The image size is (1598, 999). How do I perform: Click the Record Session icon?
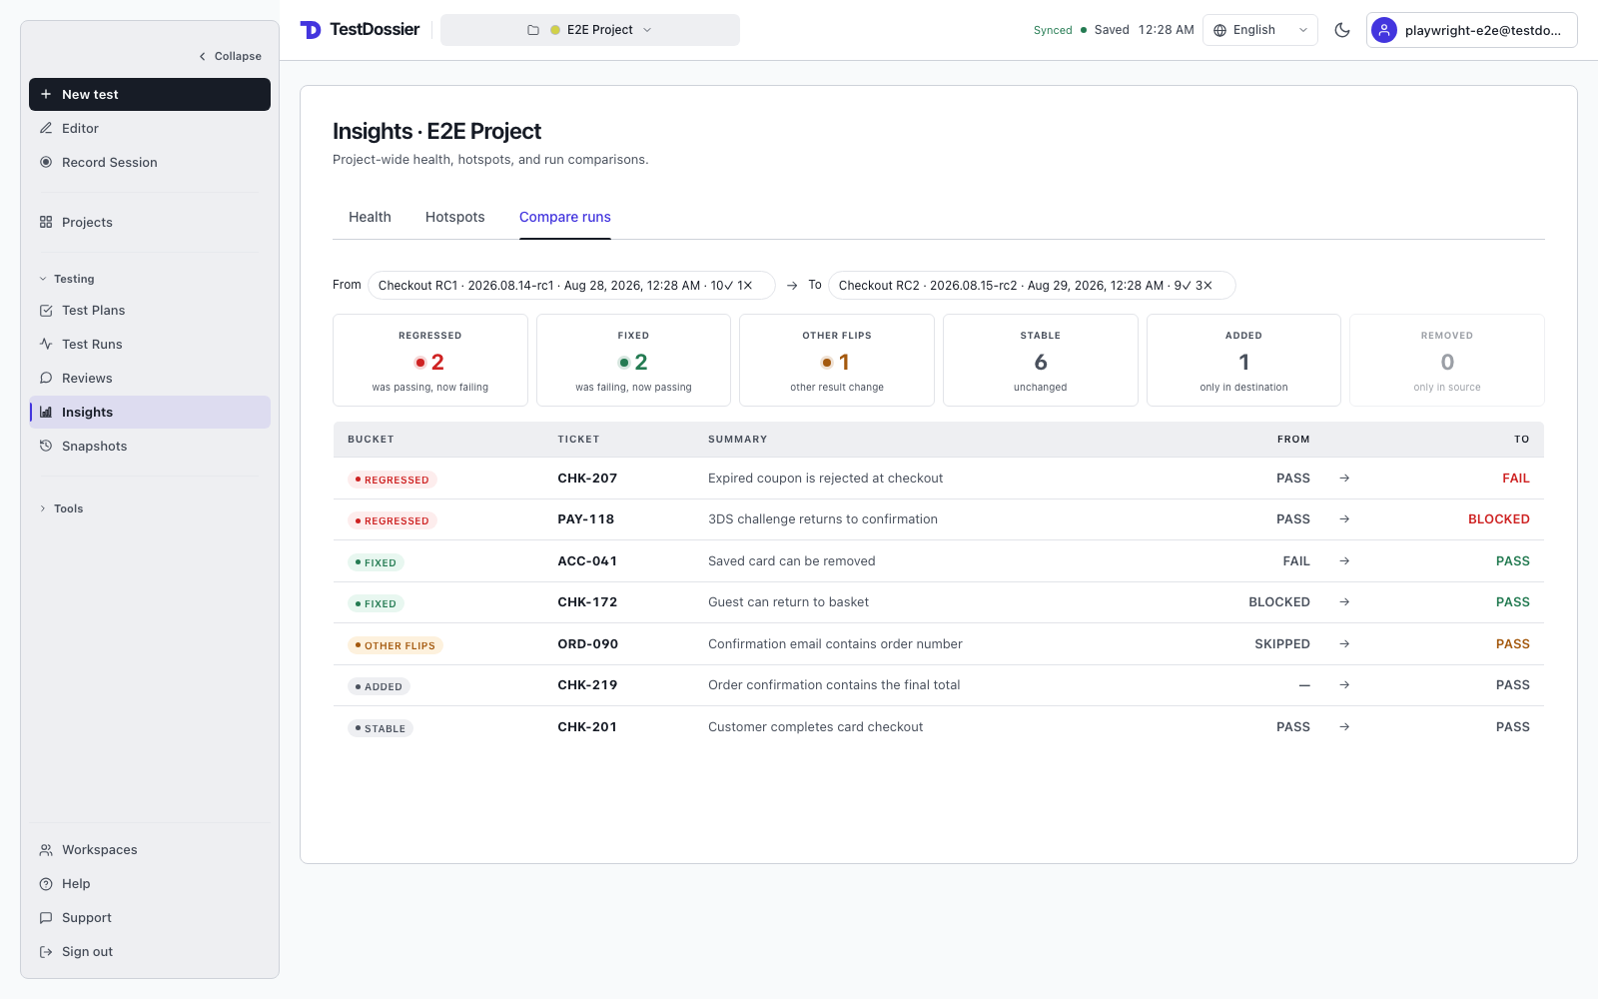46,162
